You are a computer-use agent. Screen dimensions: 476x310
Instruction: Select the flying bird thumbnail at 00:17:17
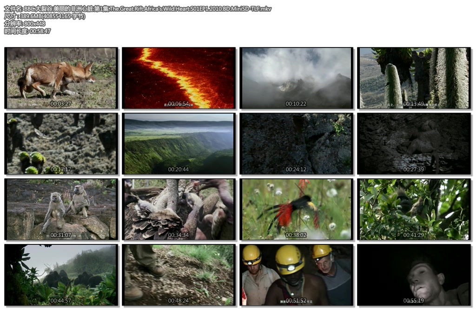click(x=61, y=143)
